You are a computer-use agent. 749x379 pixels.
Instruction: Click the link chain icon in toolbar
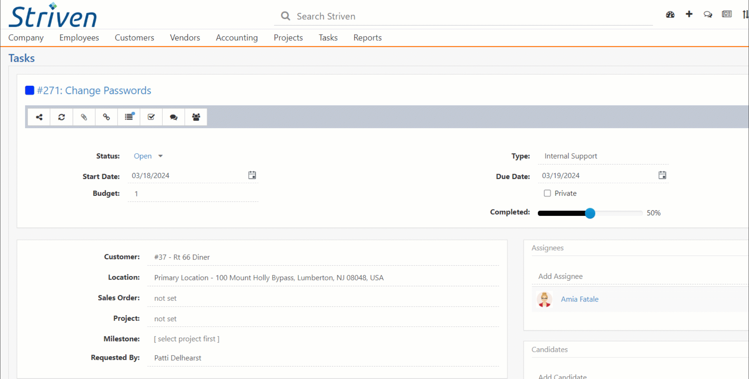click(106, 117)
